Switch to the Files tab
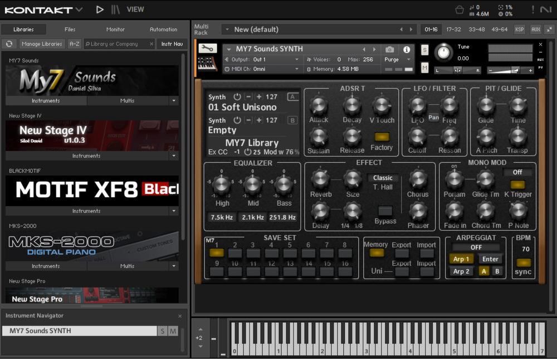Viewport: 557px width, 359px height. tap(70, 30)
